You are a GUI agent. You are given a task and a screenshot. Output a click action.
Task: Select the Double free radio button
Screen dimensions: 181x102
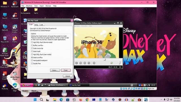coord(36,63)
